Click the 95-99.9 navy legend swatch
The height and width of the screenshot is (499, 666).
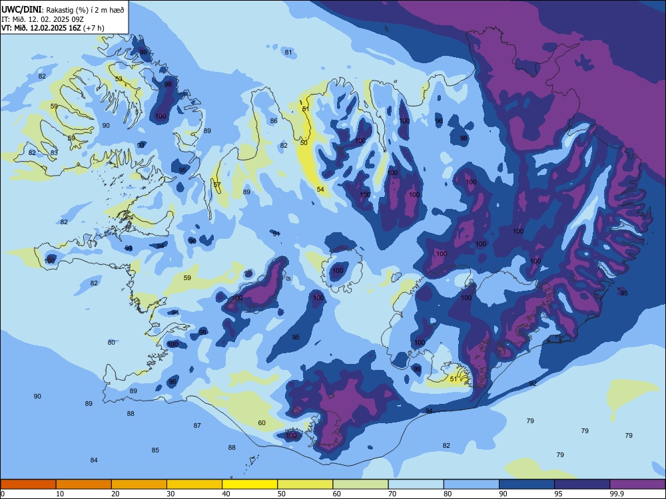pos(582,484)
